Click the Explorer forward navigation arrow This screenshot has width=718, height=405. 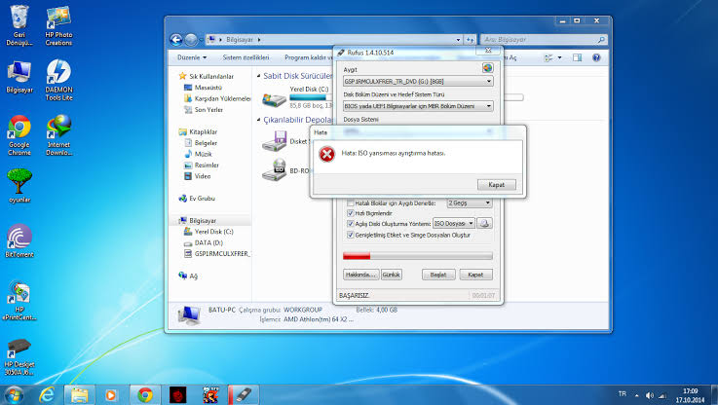point(191,40)
